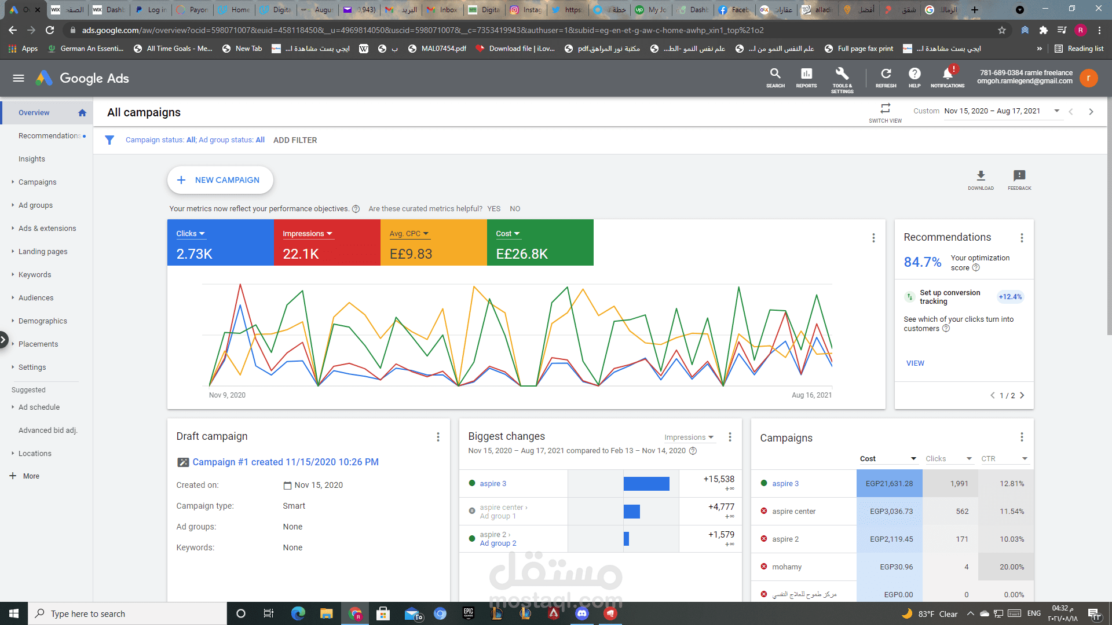Open Biggest changes Impressions dropdown
1112x625 pixels.
pyautogui.click(x=689, y=437)
